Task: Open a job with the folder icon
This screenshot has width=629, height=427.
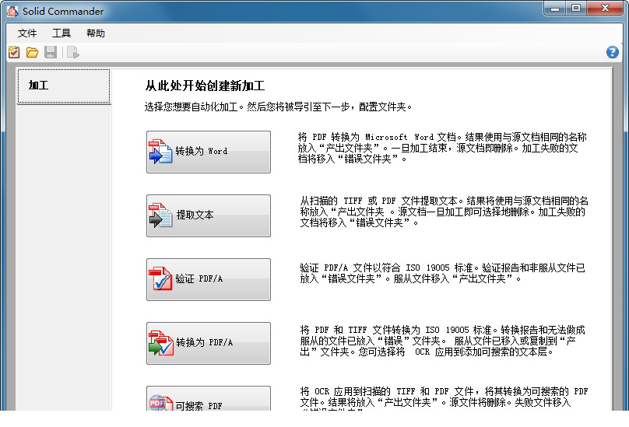Action: coord(32,52)
